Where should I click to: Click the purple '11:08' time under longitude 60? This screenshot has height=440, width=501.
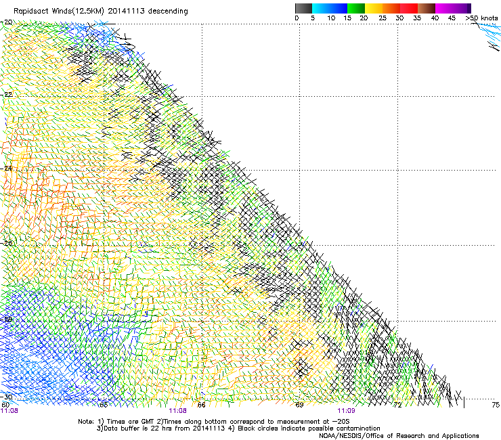(x=9, y=411)
